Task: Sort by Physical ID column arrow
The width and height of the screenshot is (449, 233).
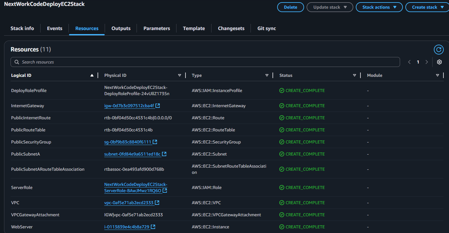Action: pyautogui.click(x=180, y=75)
